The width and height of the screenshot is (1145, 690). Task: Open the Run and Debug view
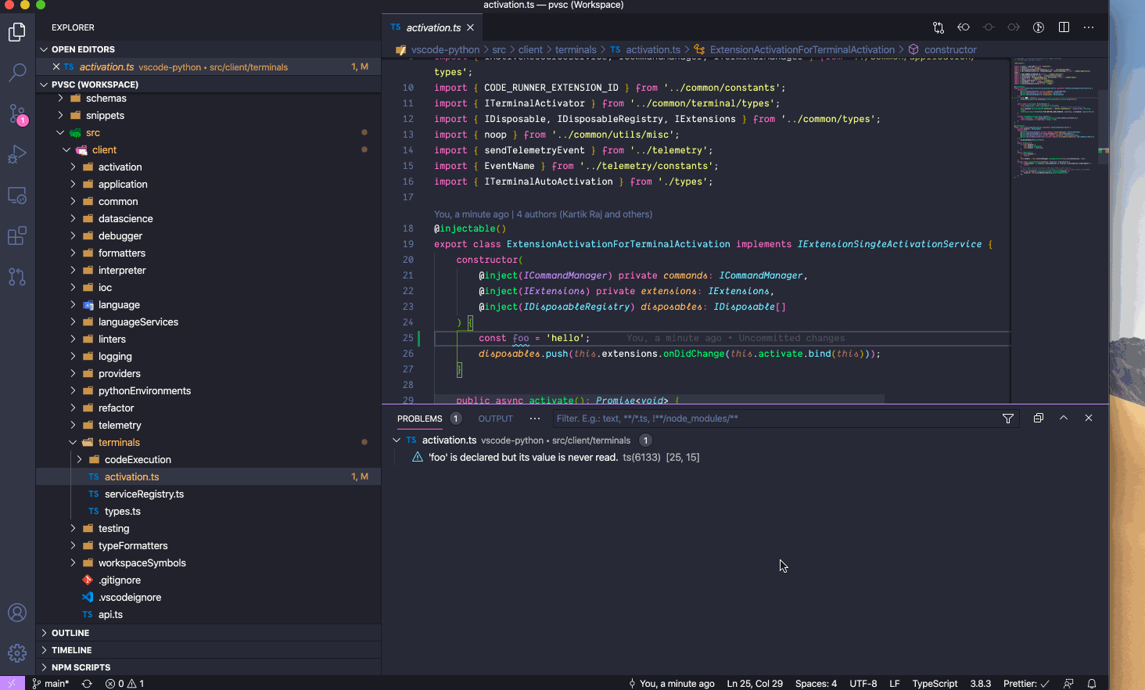(x=17, y=154)
